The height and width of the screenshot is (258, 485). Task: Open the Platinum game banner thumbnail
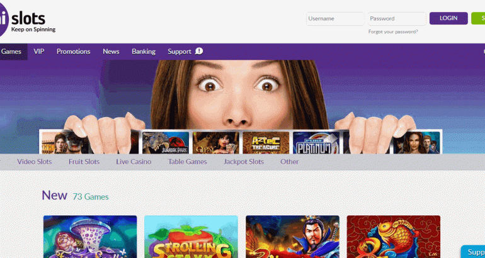pyautogui.click(x=316, y=143)
